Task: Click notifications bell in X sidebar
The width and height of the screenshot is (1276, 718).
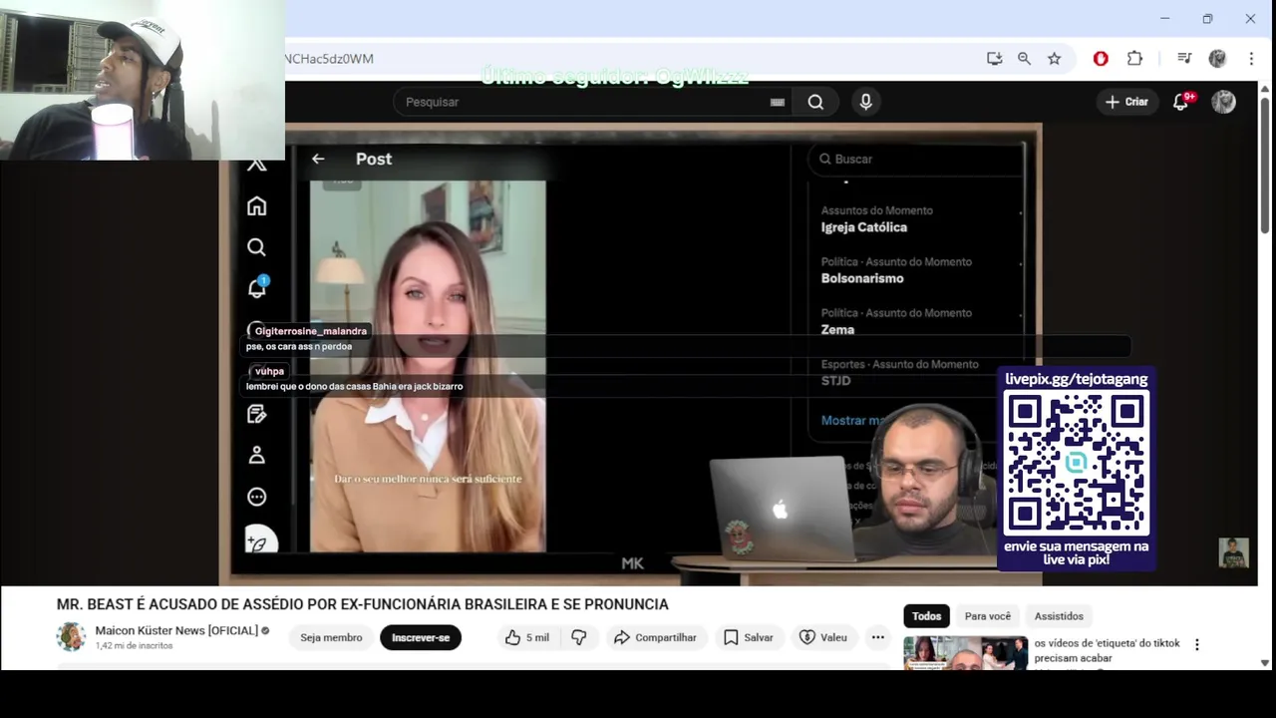Action: (256, 288)
